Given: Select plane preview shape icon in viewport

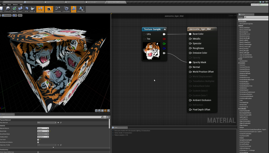Looking at the screenshot, I should click(x=102, y=110).
